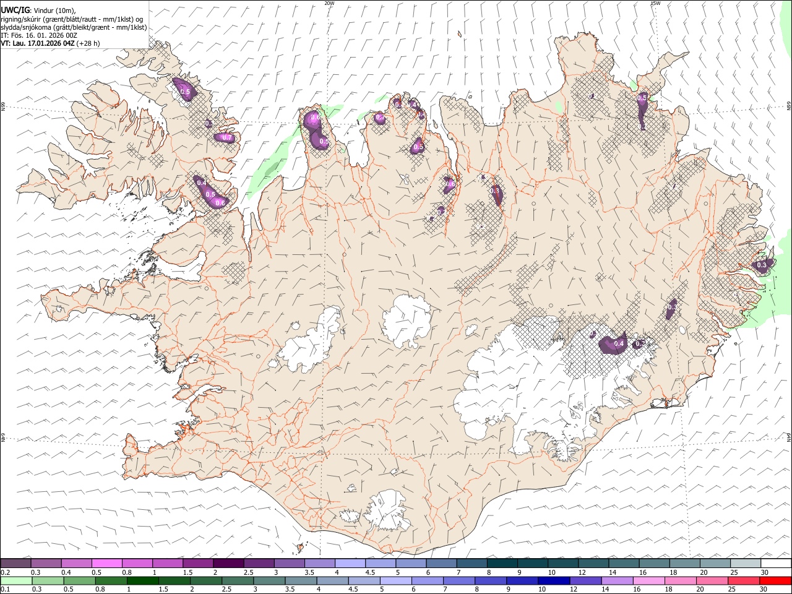
Task: Select the light pink 16–18 rain swatch
Action: (x=649, y=580)
